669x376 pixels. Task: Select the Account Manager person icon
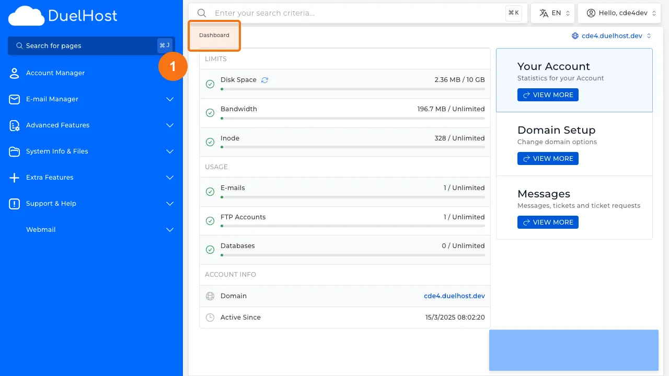14,73
